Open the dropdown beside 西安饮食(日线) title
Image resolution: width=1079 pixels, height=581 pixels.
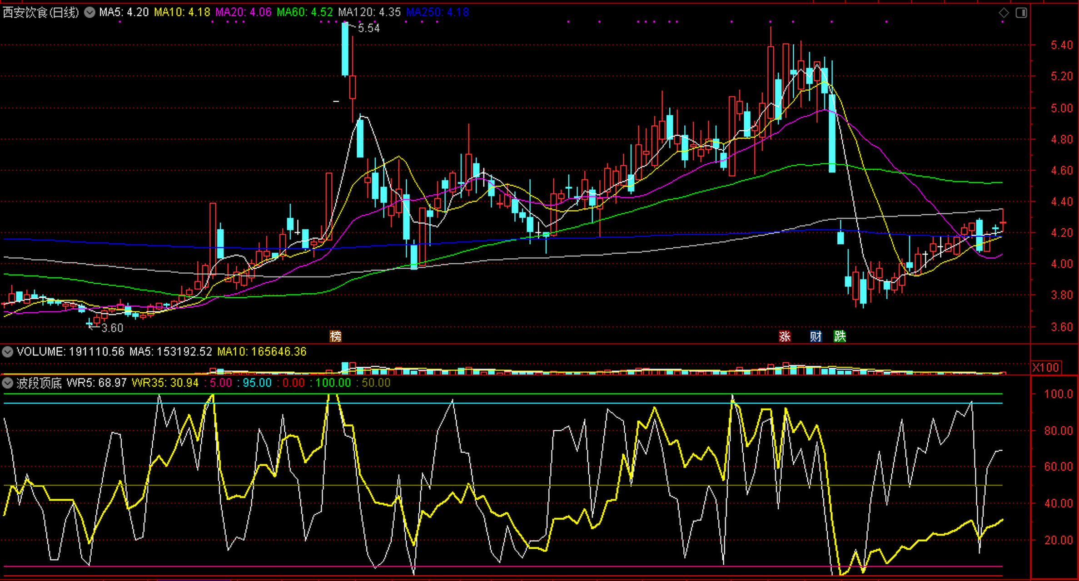tap(90, 13)
